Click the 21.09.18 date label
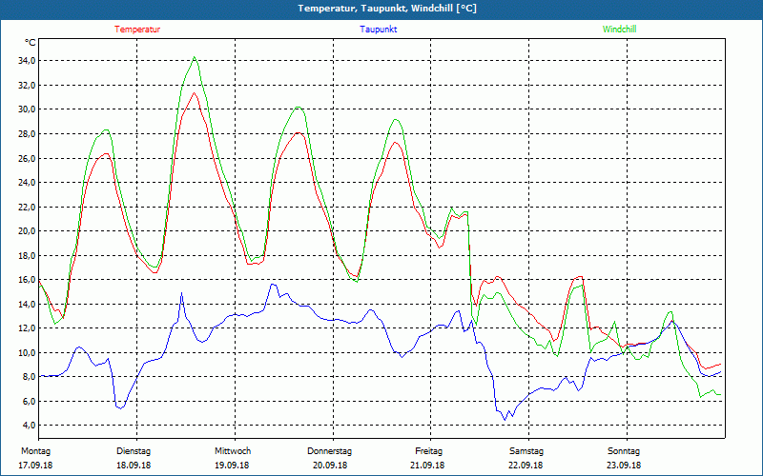 [x=427, y=466]
